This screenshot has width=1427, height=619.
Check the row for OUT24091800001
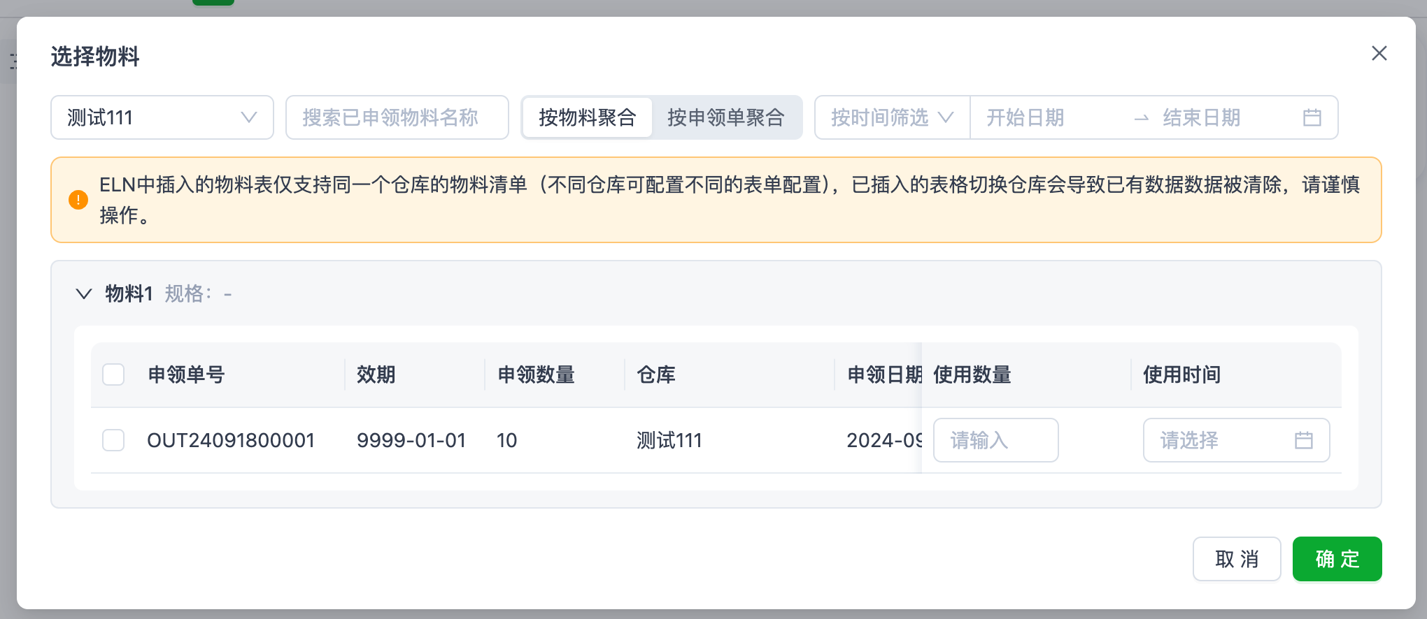click(x=113, y=440)
